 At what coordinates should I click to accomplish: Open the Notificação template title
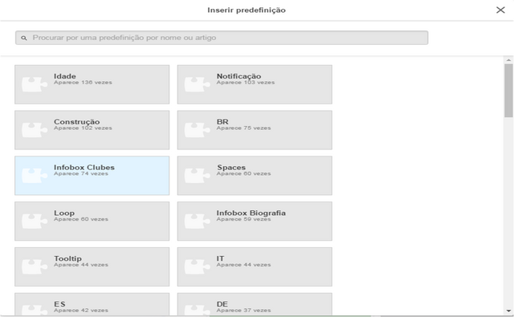point(239,76)
